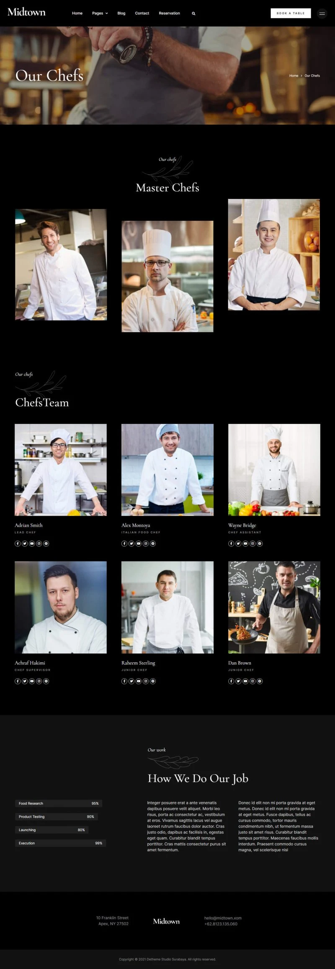Open the hamburger menu icon
This screenshot has width=335, height=969.
pos(322,13)
